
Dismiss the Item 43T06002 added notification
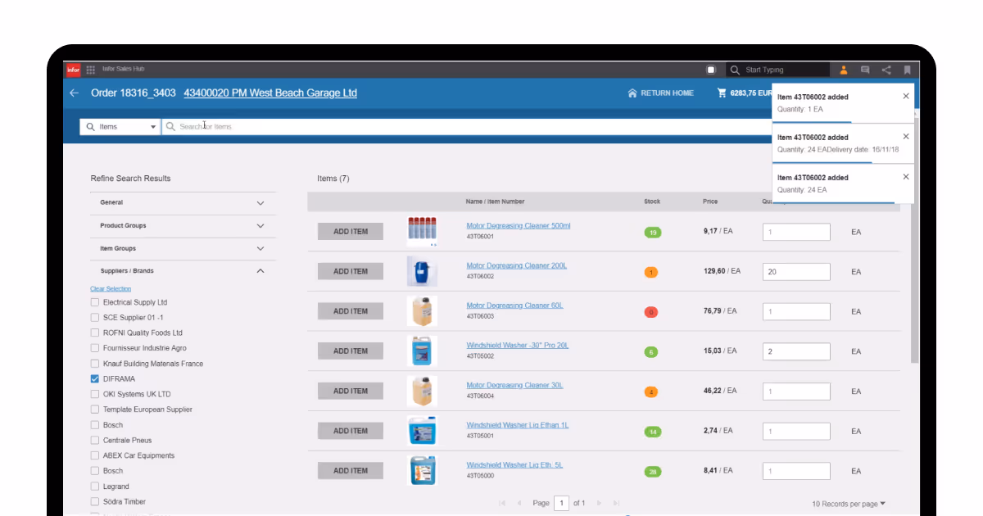click(x=905, y=97)
